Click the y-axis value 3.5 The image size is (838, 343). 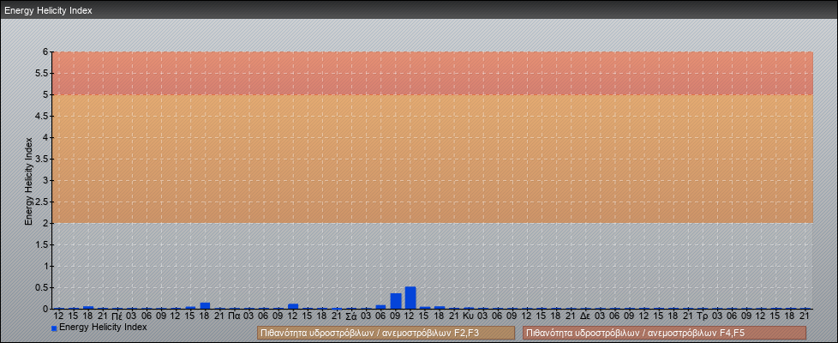pyautogui.click(x=42, y=159)
